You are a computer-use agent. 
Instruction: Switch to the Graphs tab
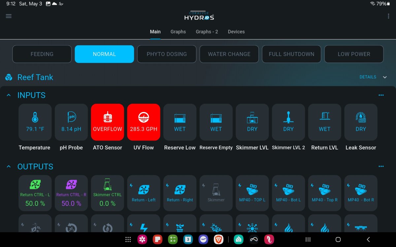pyautogui.click(x=178, y=32)
